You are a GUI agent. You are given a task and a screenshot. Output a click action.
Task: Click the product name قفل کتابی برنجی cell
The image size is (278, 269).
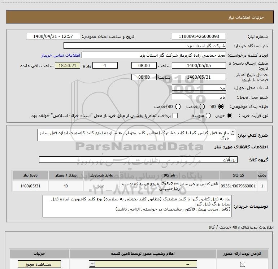click(x=169, y=186)
